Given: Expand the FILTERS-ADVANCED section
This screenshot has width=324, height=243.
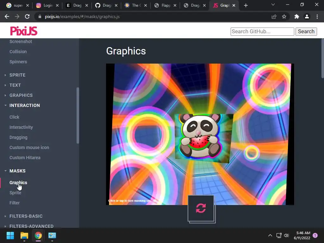Looking at the screenshot, I should point(31,226).
